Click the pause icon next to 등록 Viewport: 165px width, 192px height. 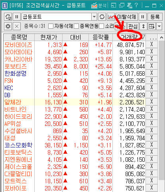point(143,17)
